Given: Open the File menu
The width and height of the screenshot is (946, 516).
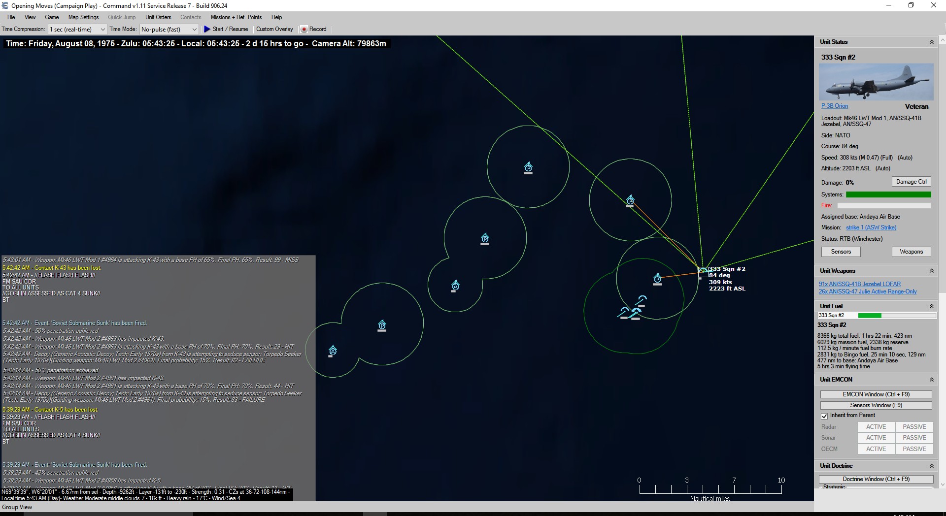Looking at the screenshot, I should 11,17.
